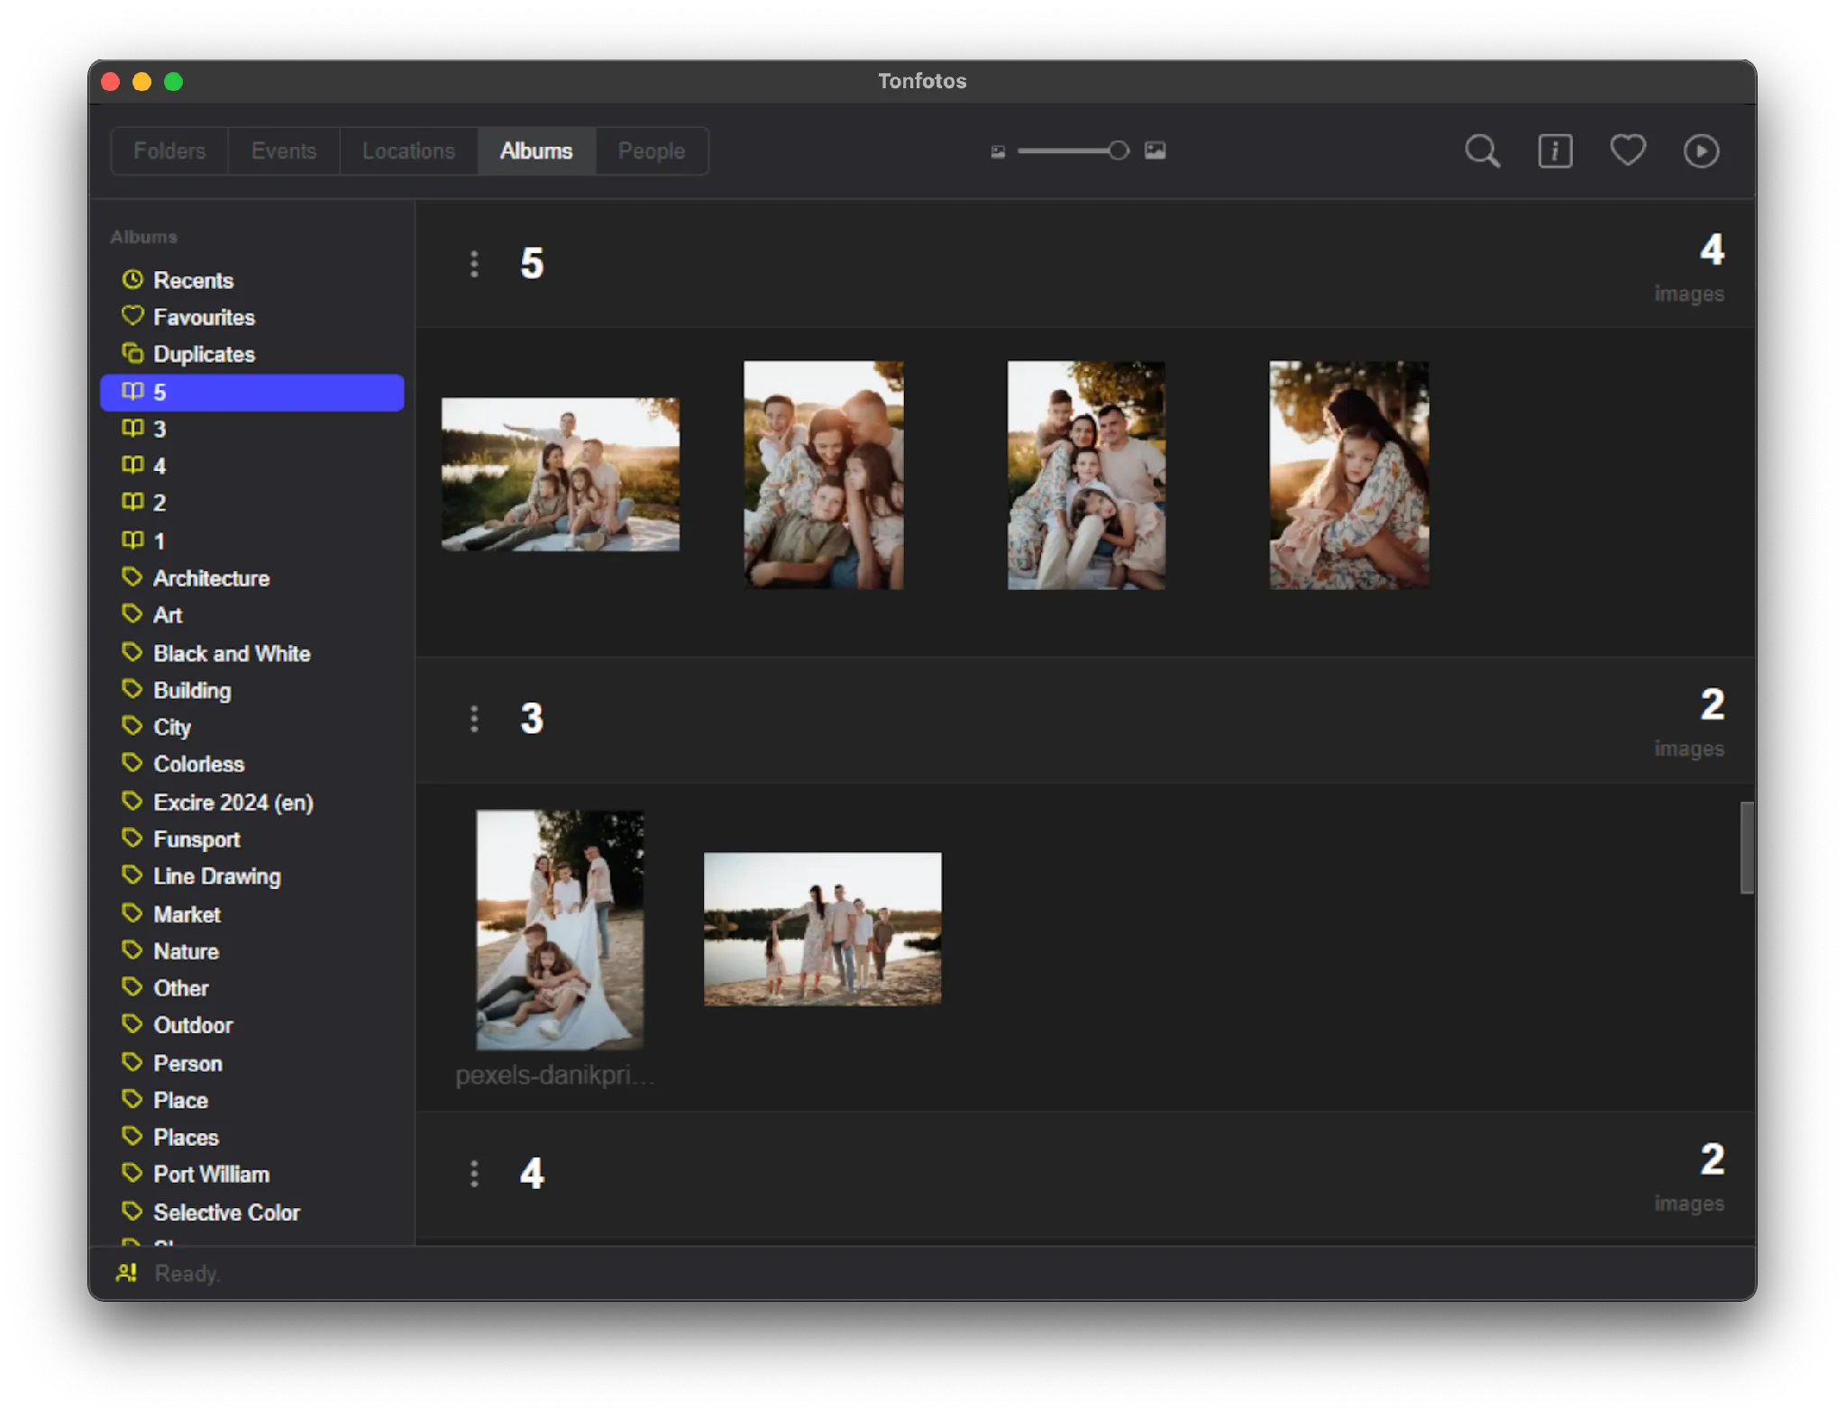1845x1417 pixels.
Task: Open the City tag
Action: point(252,727)
